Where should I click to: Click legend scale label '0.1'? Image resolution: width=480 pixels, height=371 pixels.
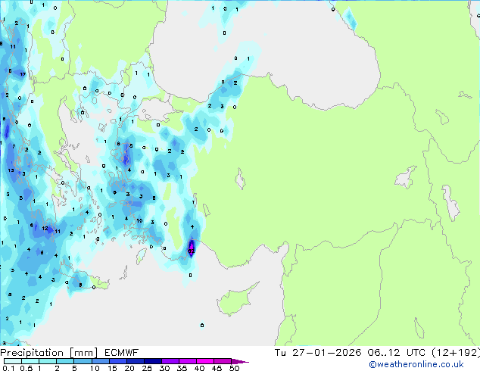[8, 368]
